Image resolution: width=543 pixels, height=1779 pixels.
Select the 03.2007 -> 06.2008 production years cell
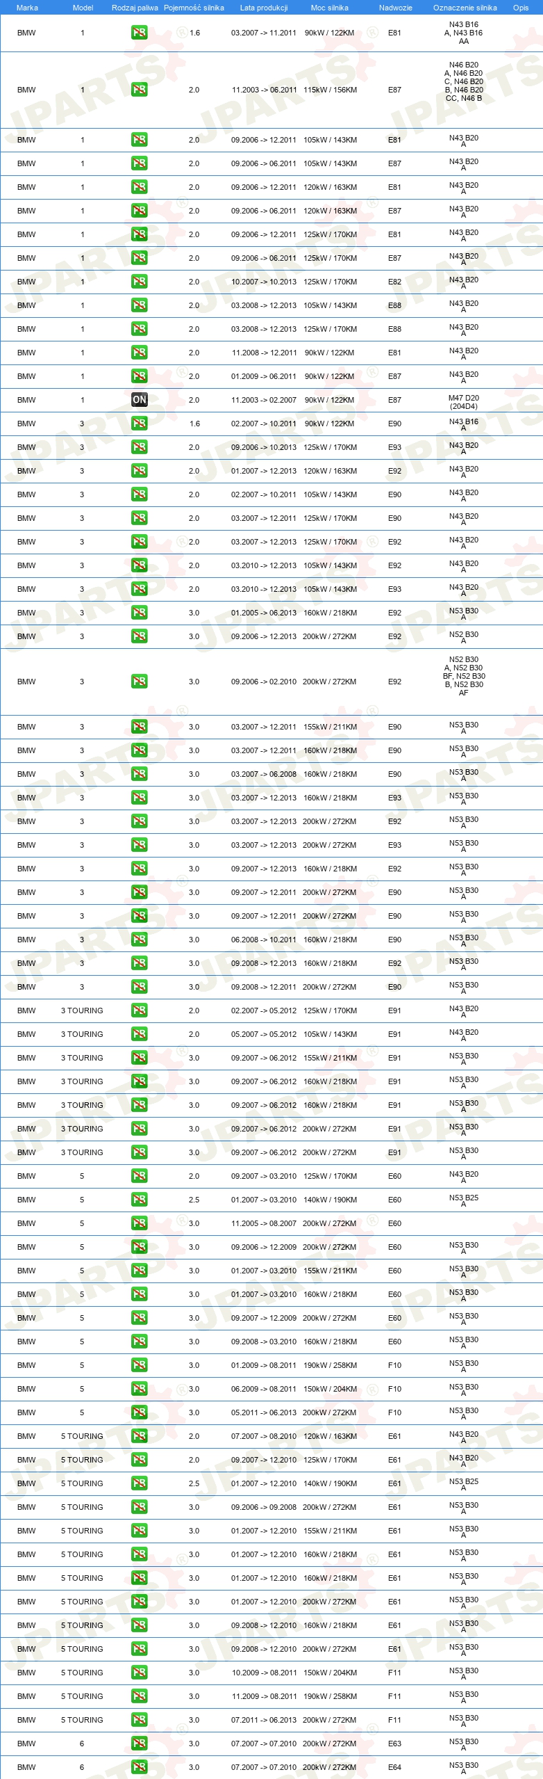pyautogui.click(x=264, y=774)
